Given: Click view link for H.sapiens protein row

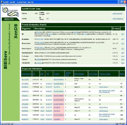Looking at the screenshot, I should tap(123, 39).
